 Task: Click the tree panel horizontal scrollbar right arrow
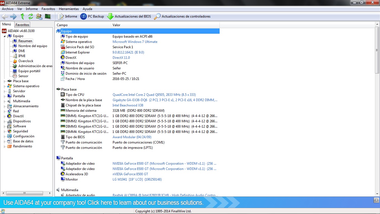(x=50, y=193)
